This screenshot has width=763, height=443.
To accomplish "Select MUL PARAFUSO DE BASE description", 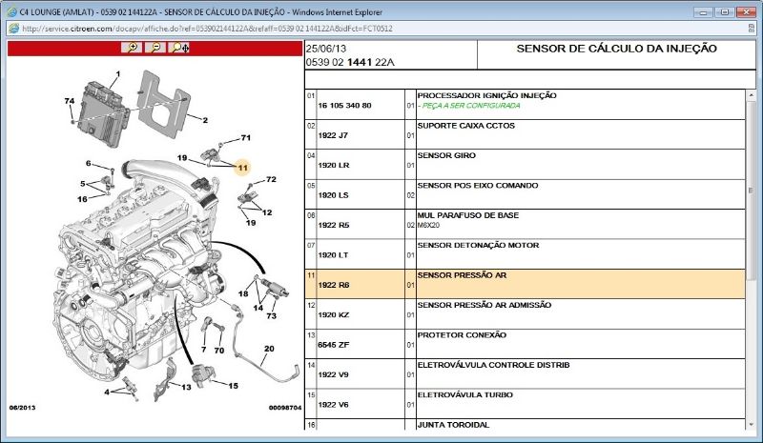I will [468, 215].
